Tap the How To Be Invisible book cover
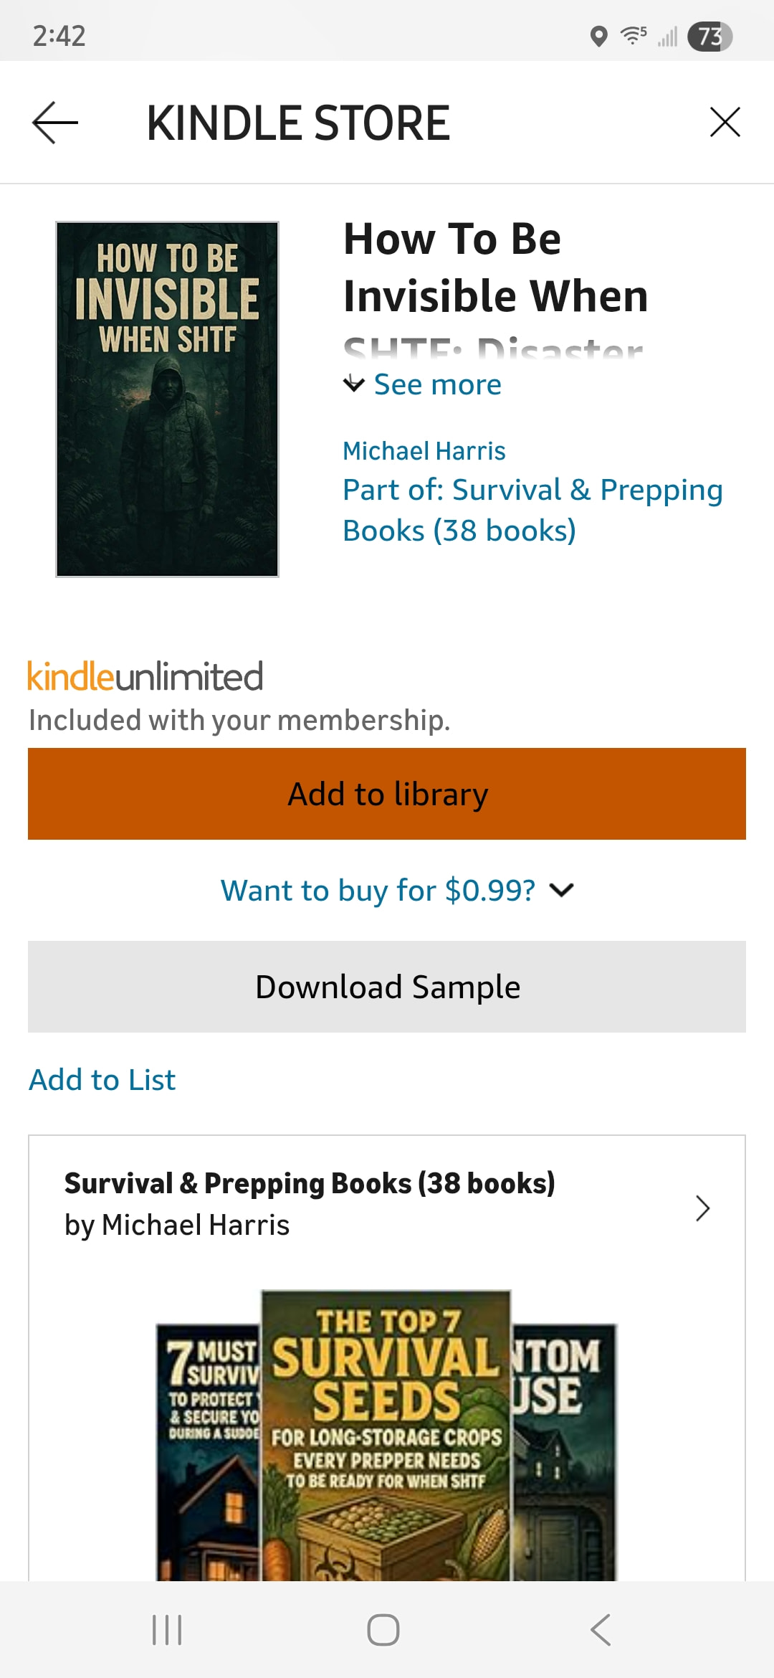The height and width of the screenshot is (1678, 774). [168, 399]
